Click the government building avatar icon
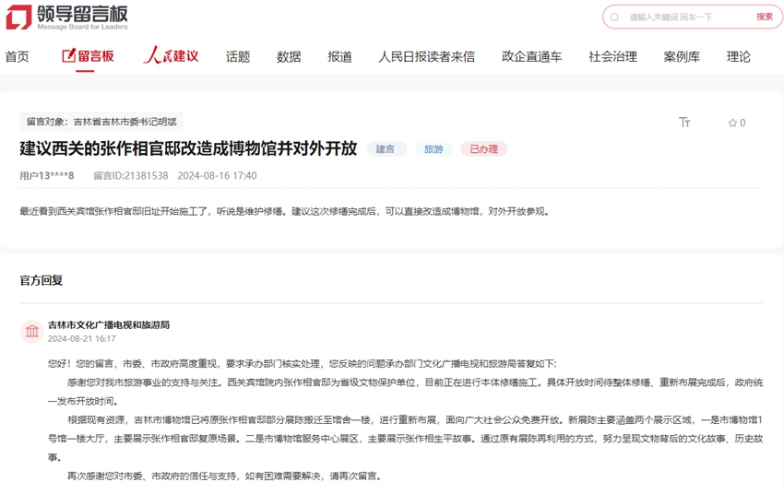The image size is (784, 494). tap(32, 331)
